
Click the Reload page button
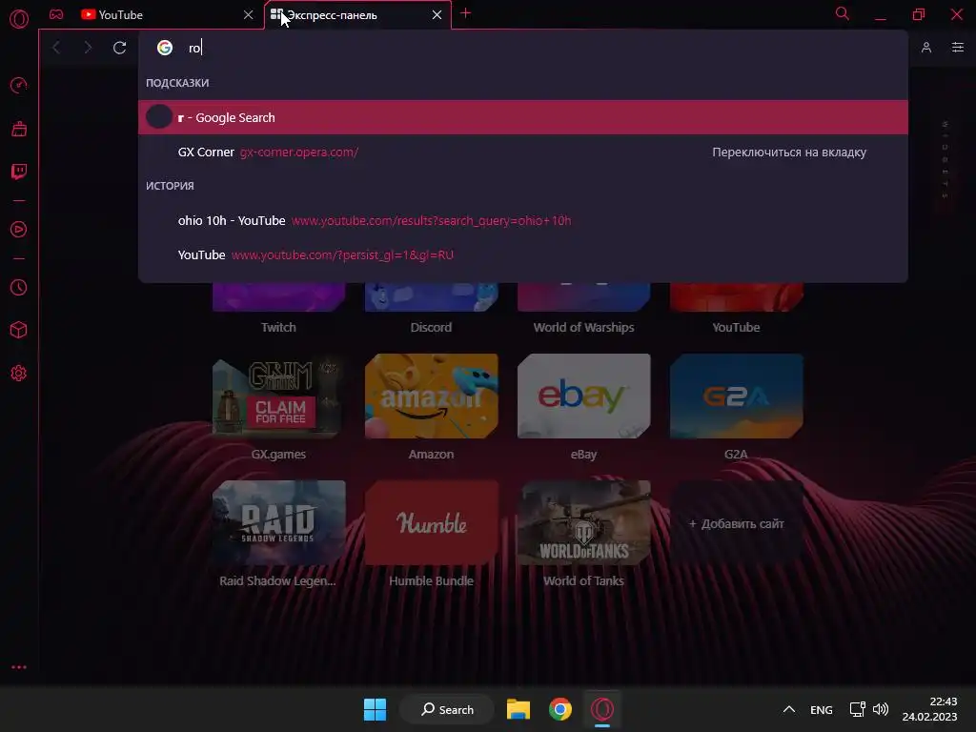119,48
